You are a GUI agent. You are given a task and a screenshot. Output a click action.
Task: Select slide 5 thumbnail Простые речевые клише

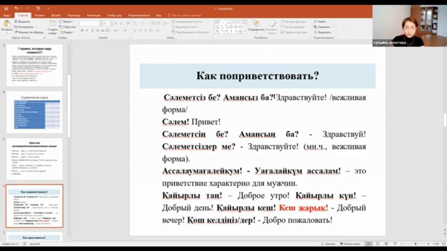34,159
